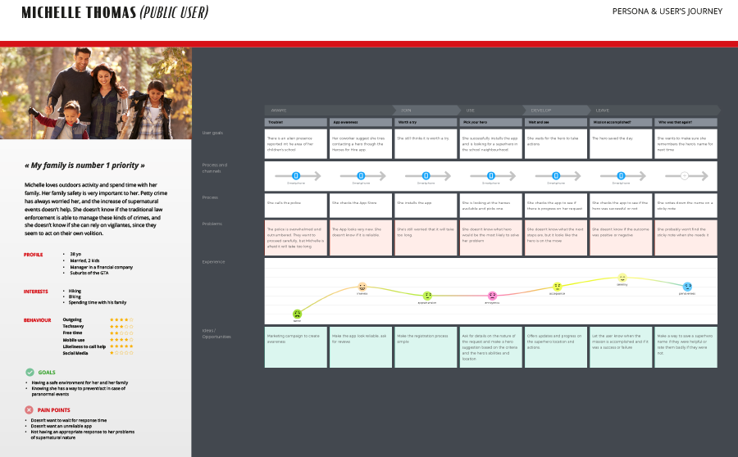Click the User goals row label
738x457 pixels.
coord(212,133)
